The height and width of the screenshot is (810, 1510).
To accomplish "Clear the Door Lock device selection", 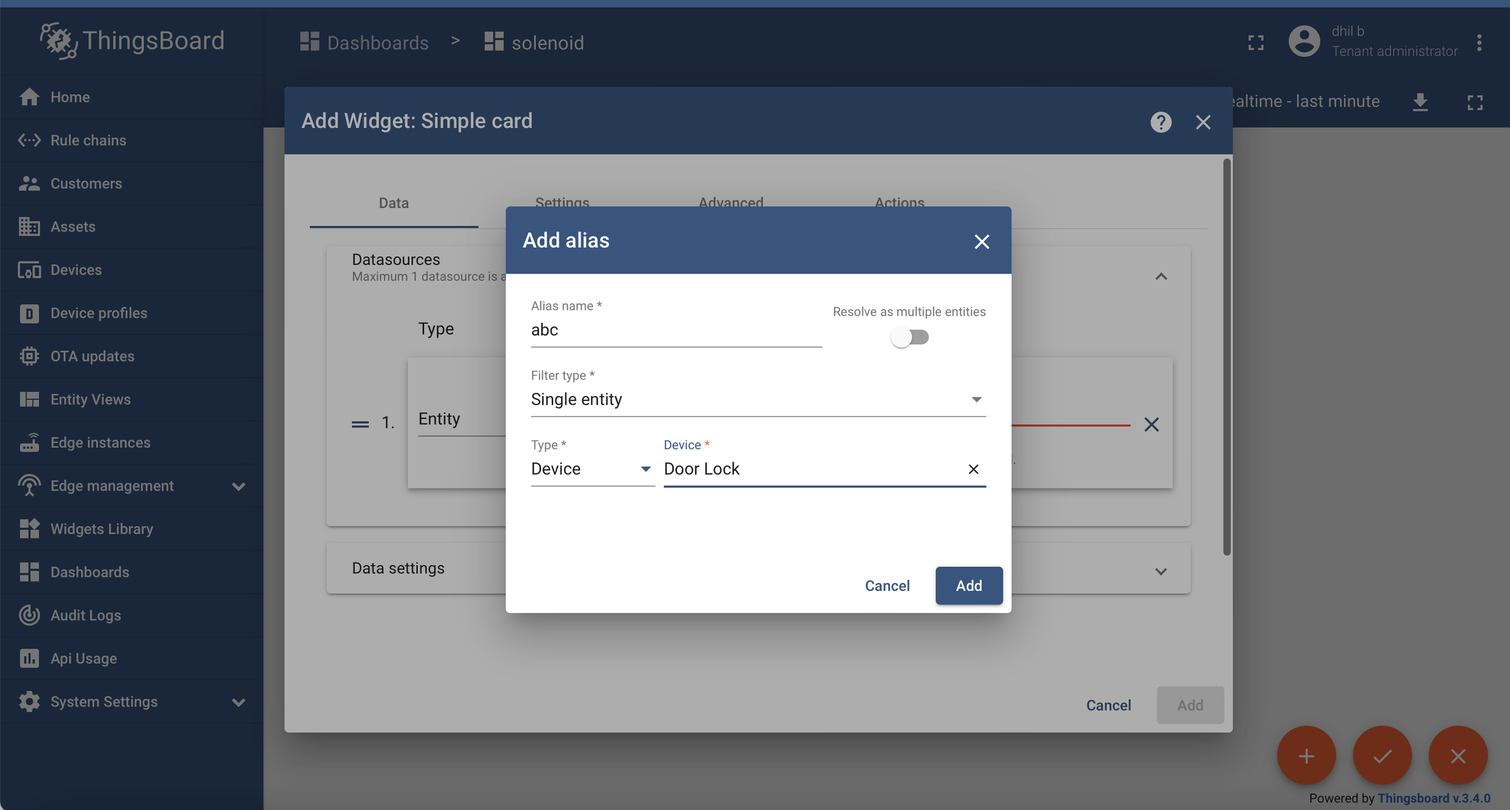I will [973, 469].
